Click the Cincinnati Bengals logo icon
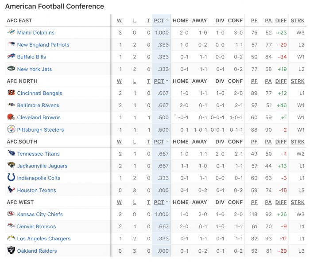This screenshot has width=310, height=262. click(x=11, y=92)
